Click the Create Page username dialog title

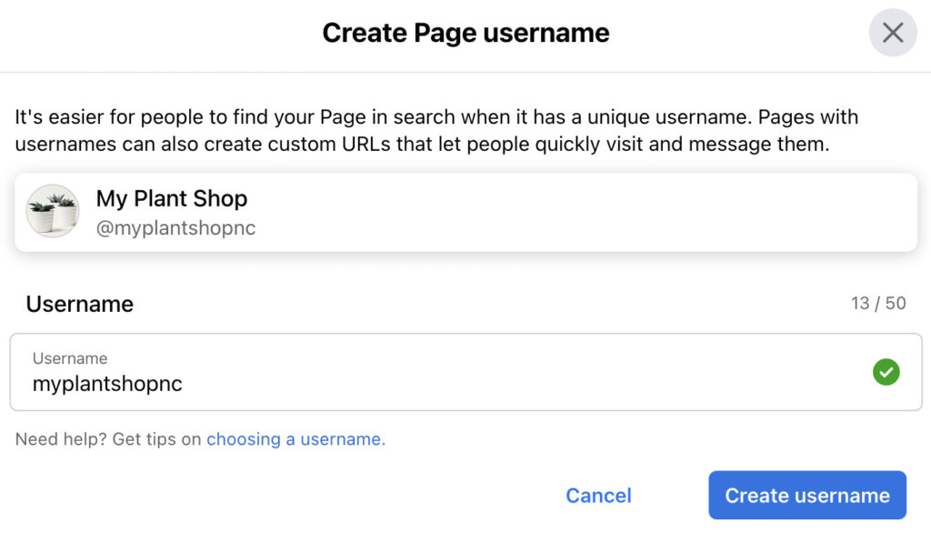465,33
